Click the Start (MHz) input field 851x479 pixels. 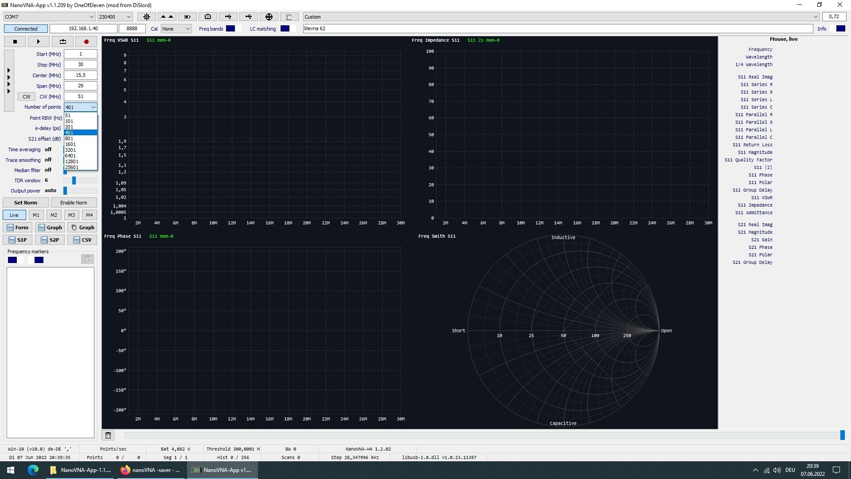81,54
